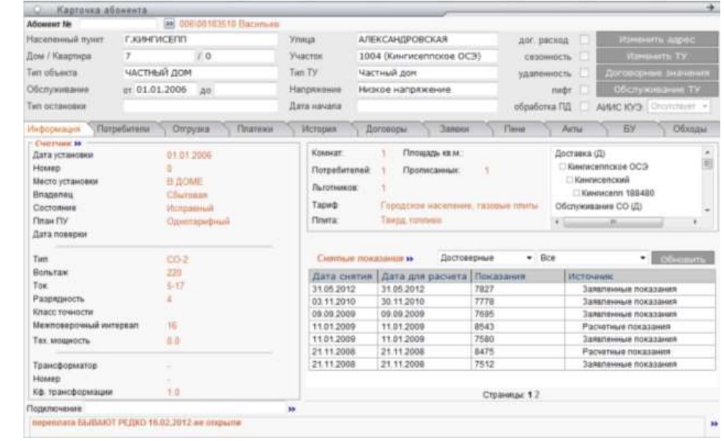
Task: Click the double-arrow beside Подключение field
Action: (291, 409)
